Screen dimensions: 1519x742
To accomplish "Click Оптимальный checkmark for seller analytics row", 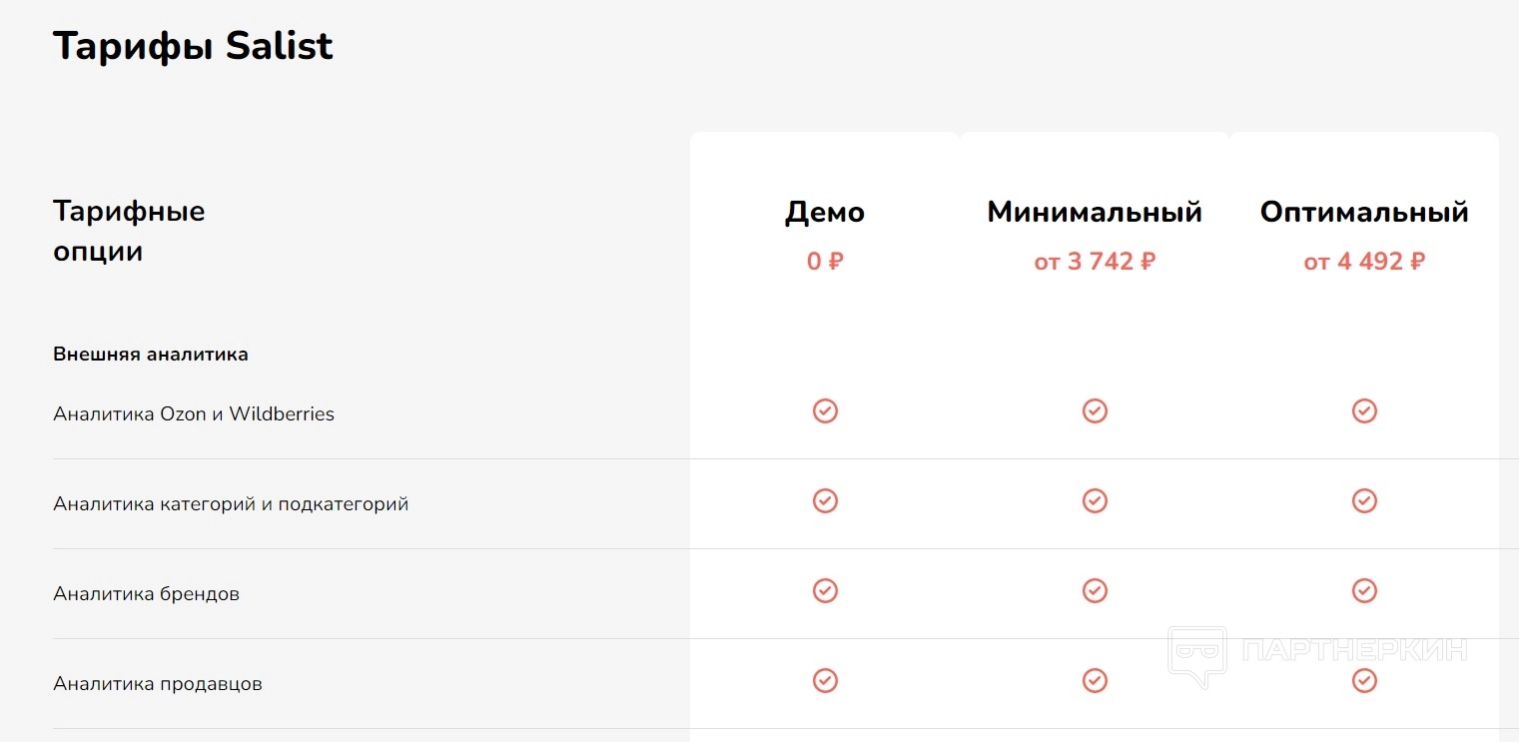I will pos(1364,680).
